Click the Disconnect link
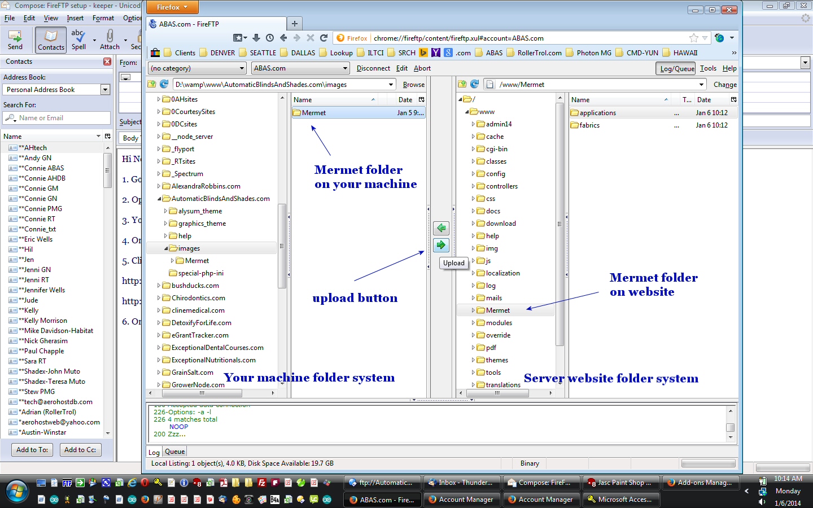Viewport: 813px width, 508px height. coord(373,68)
